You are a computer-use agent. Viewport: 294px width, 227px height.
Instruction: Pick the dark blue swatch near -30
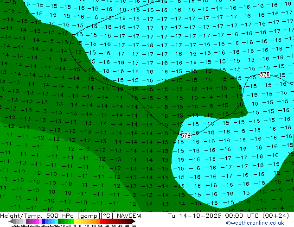coord(44,221)
